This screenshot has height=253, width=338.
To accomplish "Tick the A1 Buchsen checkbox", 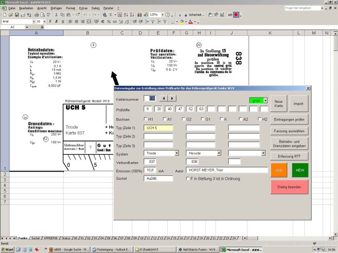I will pyautogui.click(x=164, y=119).
